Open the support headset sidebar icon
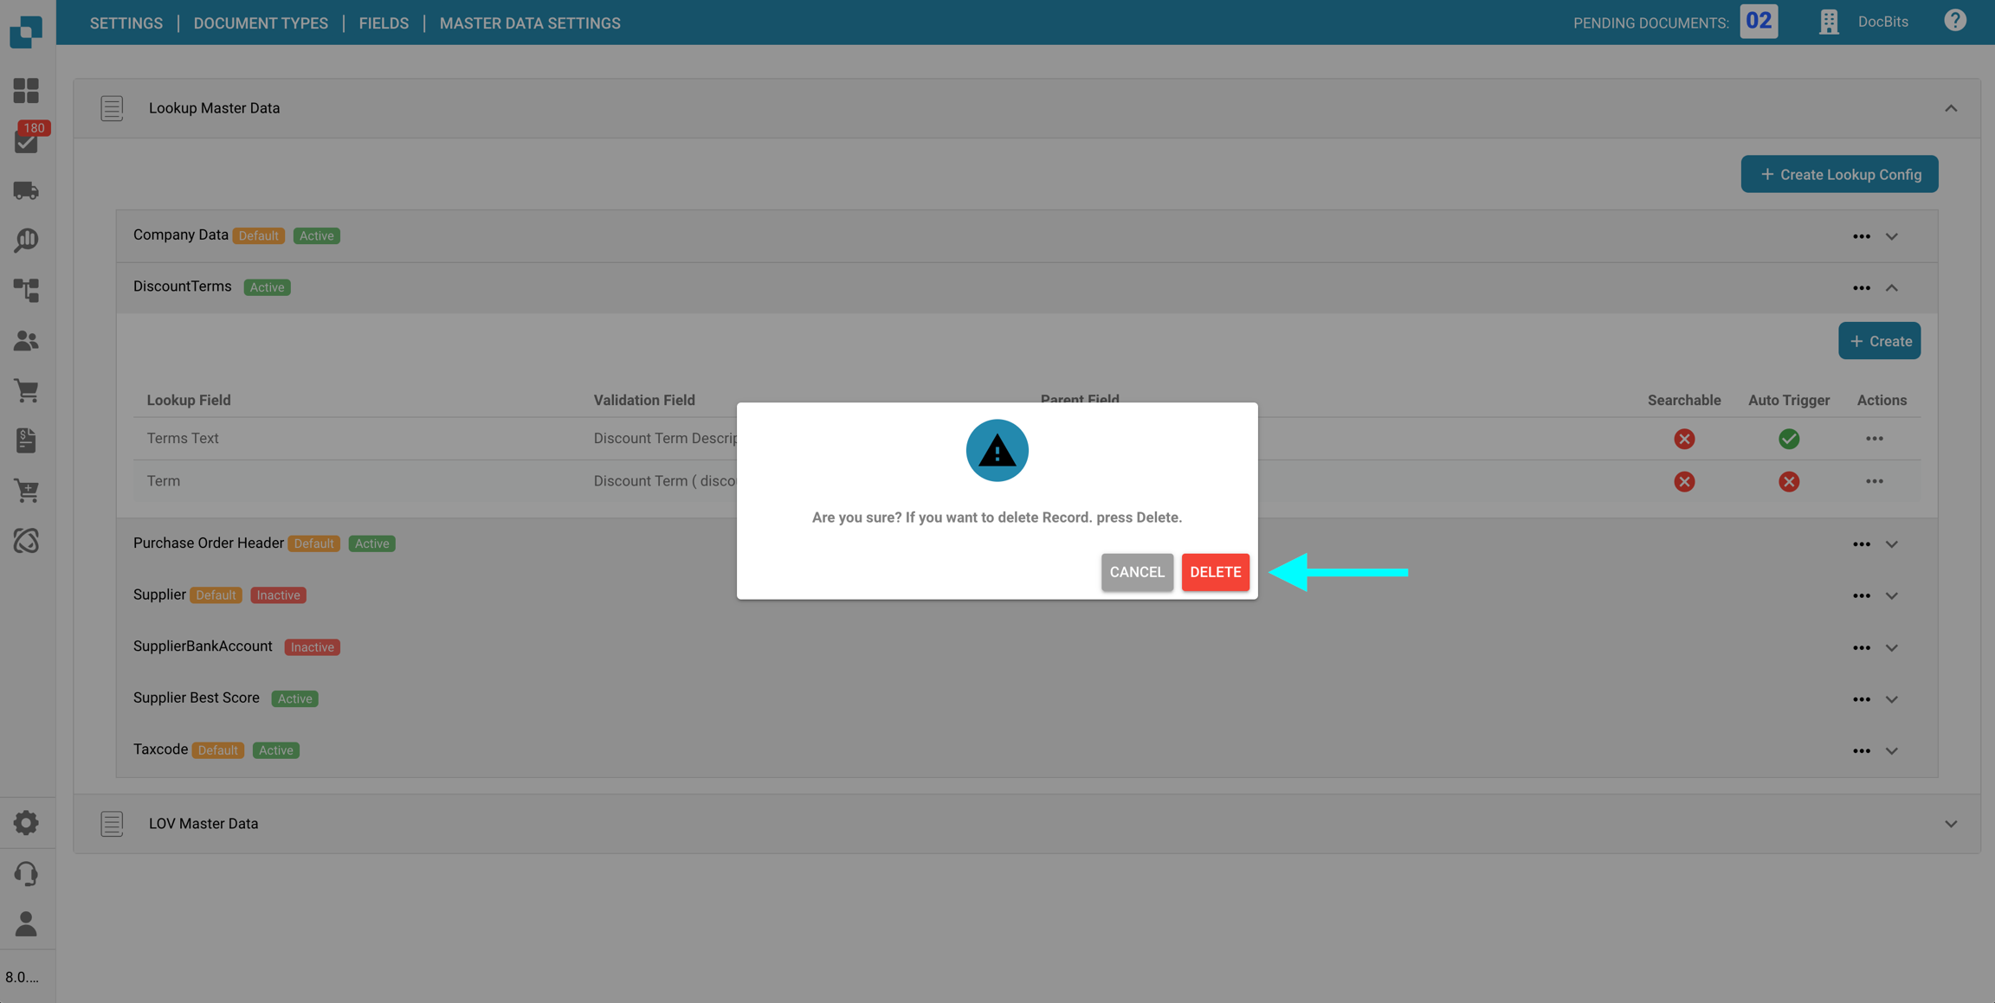Image resolution: width=1995 pixels, height=1003 pixels. point(26,873)
